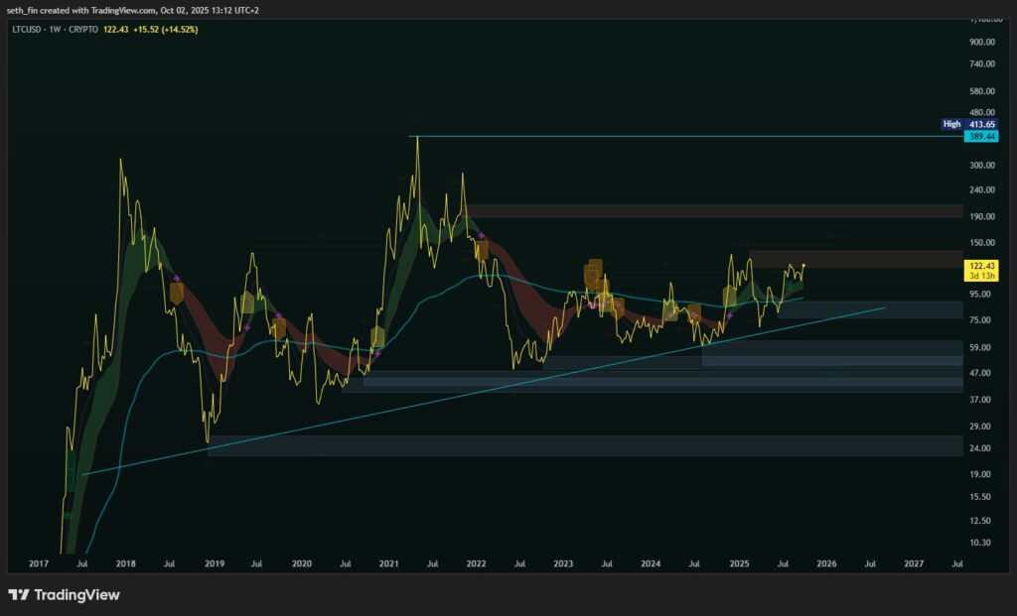Select the purple cross marker near early 2022

point(482,236)
